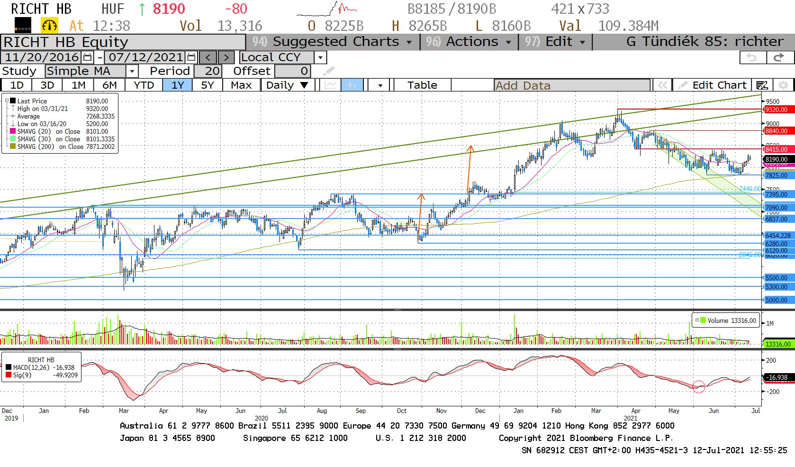
Task: Click the green Volume legend swatch
Action: [704, 320]
